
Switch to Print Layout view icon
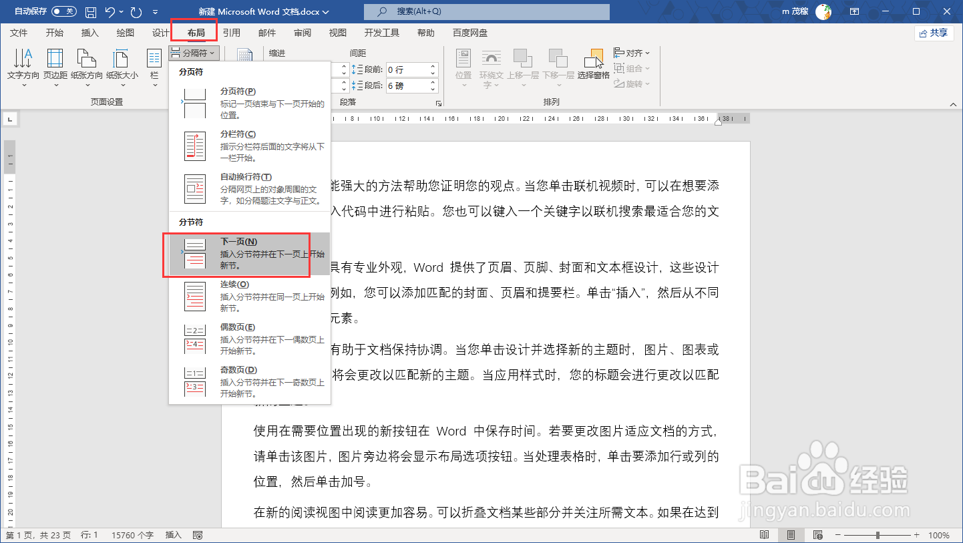[x=791, y=535]
